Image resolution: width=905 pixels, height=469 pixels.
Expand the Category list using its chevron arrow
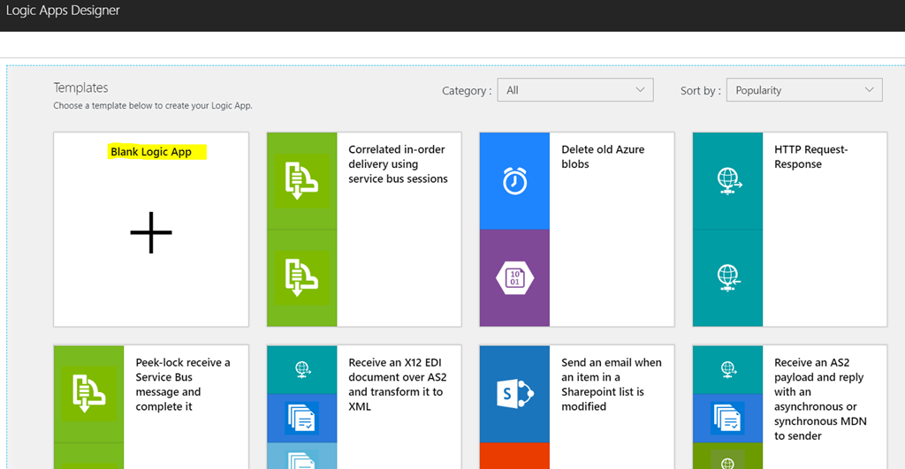coord(640,90)
